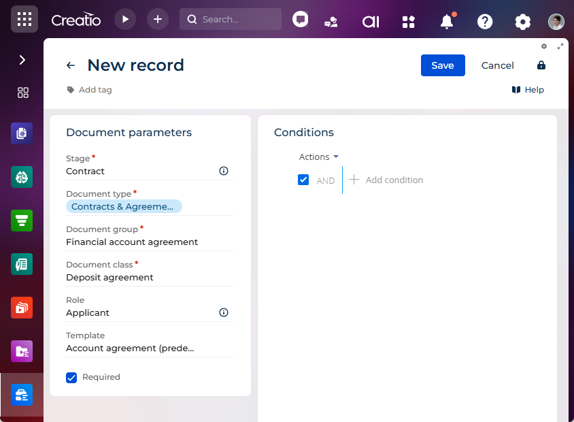The height and width of the screenshot is (422, 574).
Task: Open the Help link
Action: click(528, 90)
